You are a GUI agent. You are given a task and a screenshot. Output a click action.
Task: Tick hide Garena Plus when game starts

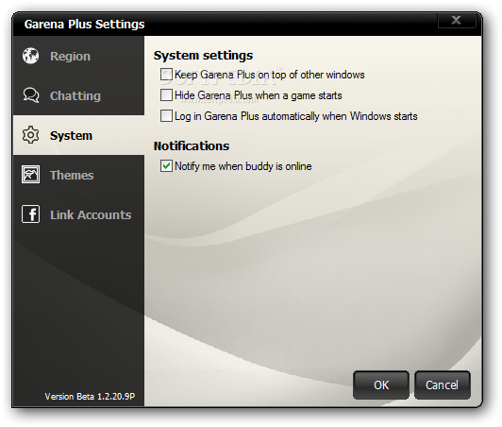click(x=166, y=95)
